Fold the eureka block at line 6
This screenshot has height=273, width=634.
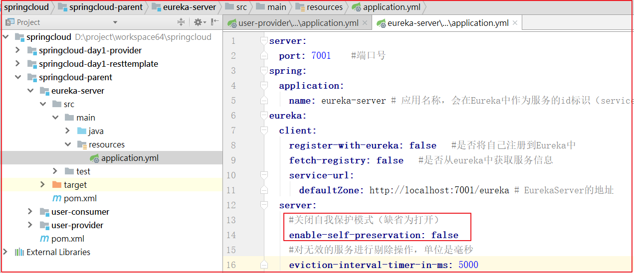point(264,116)
